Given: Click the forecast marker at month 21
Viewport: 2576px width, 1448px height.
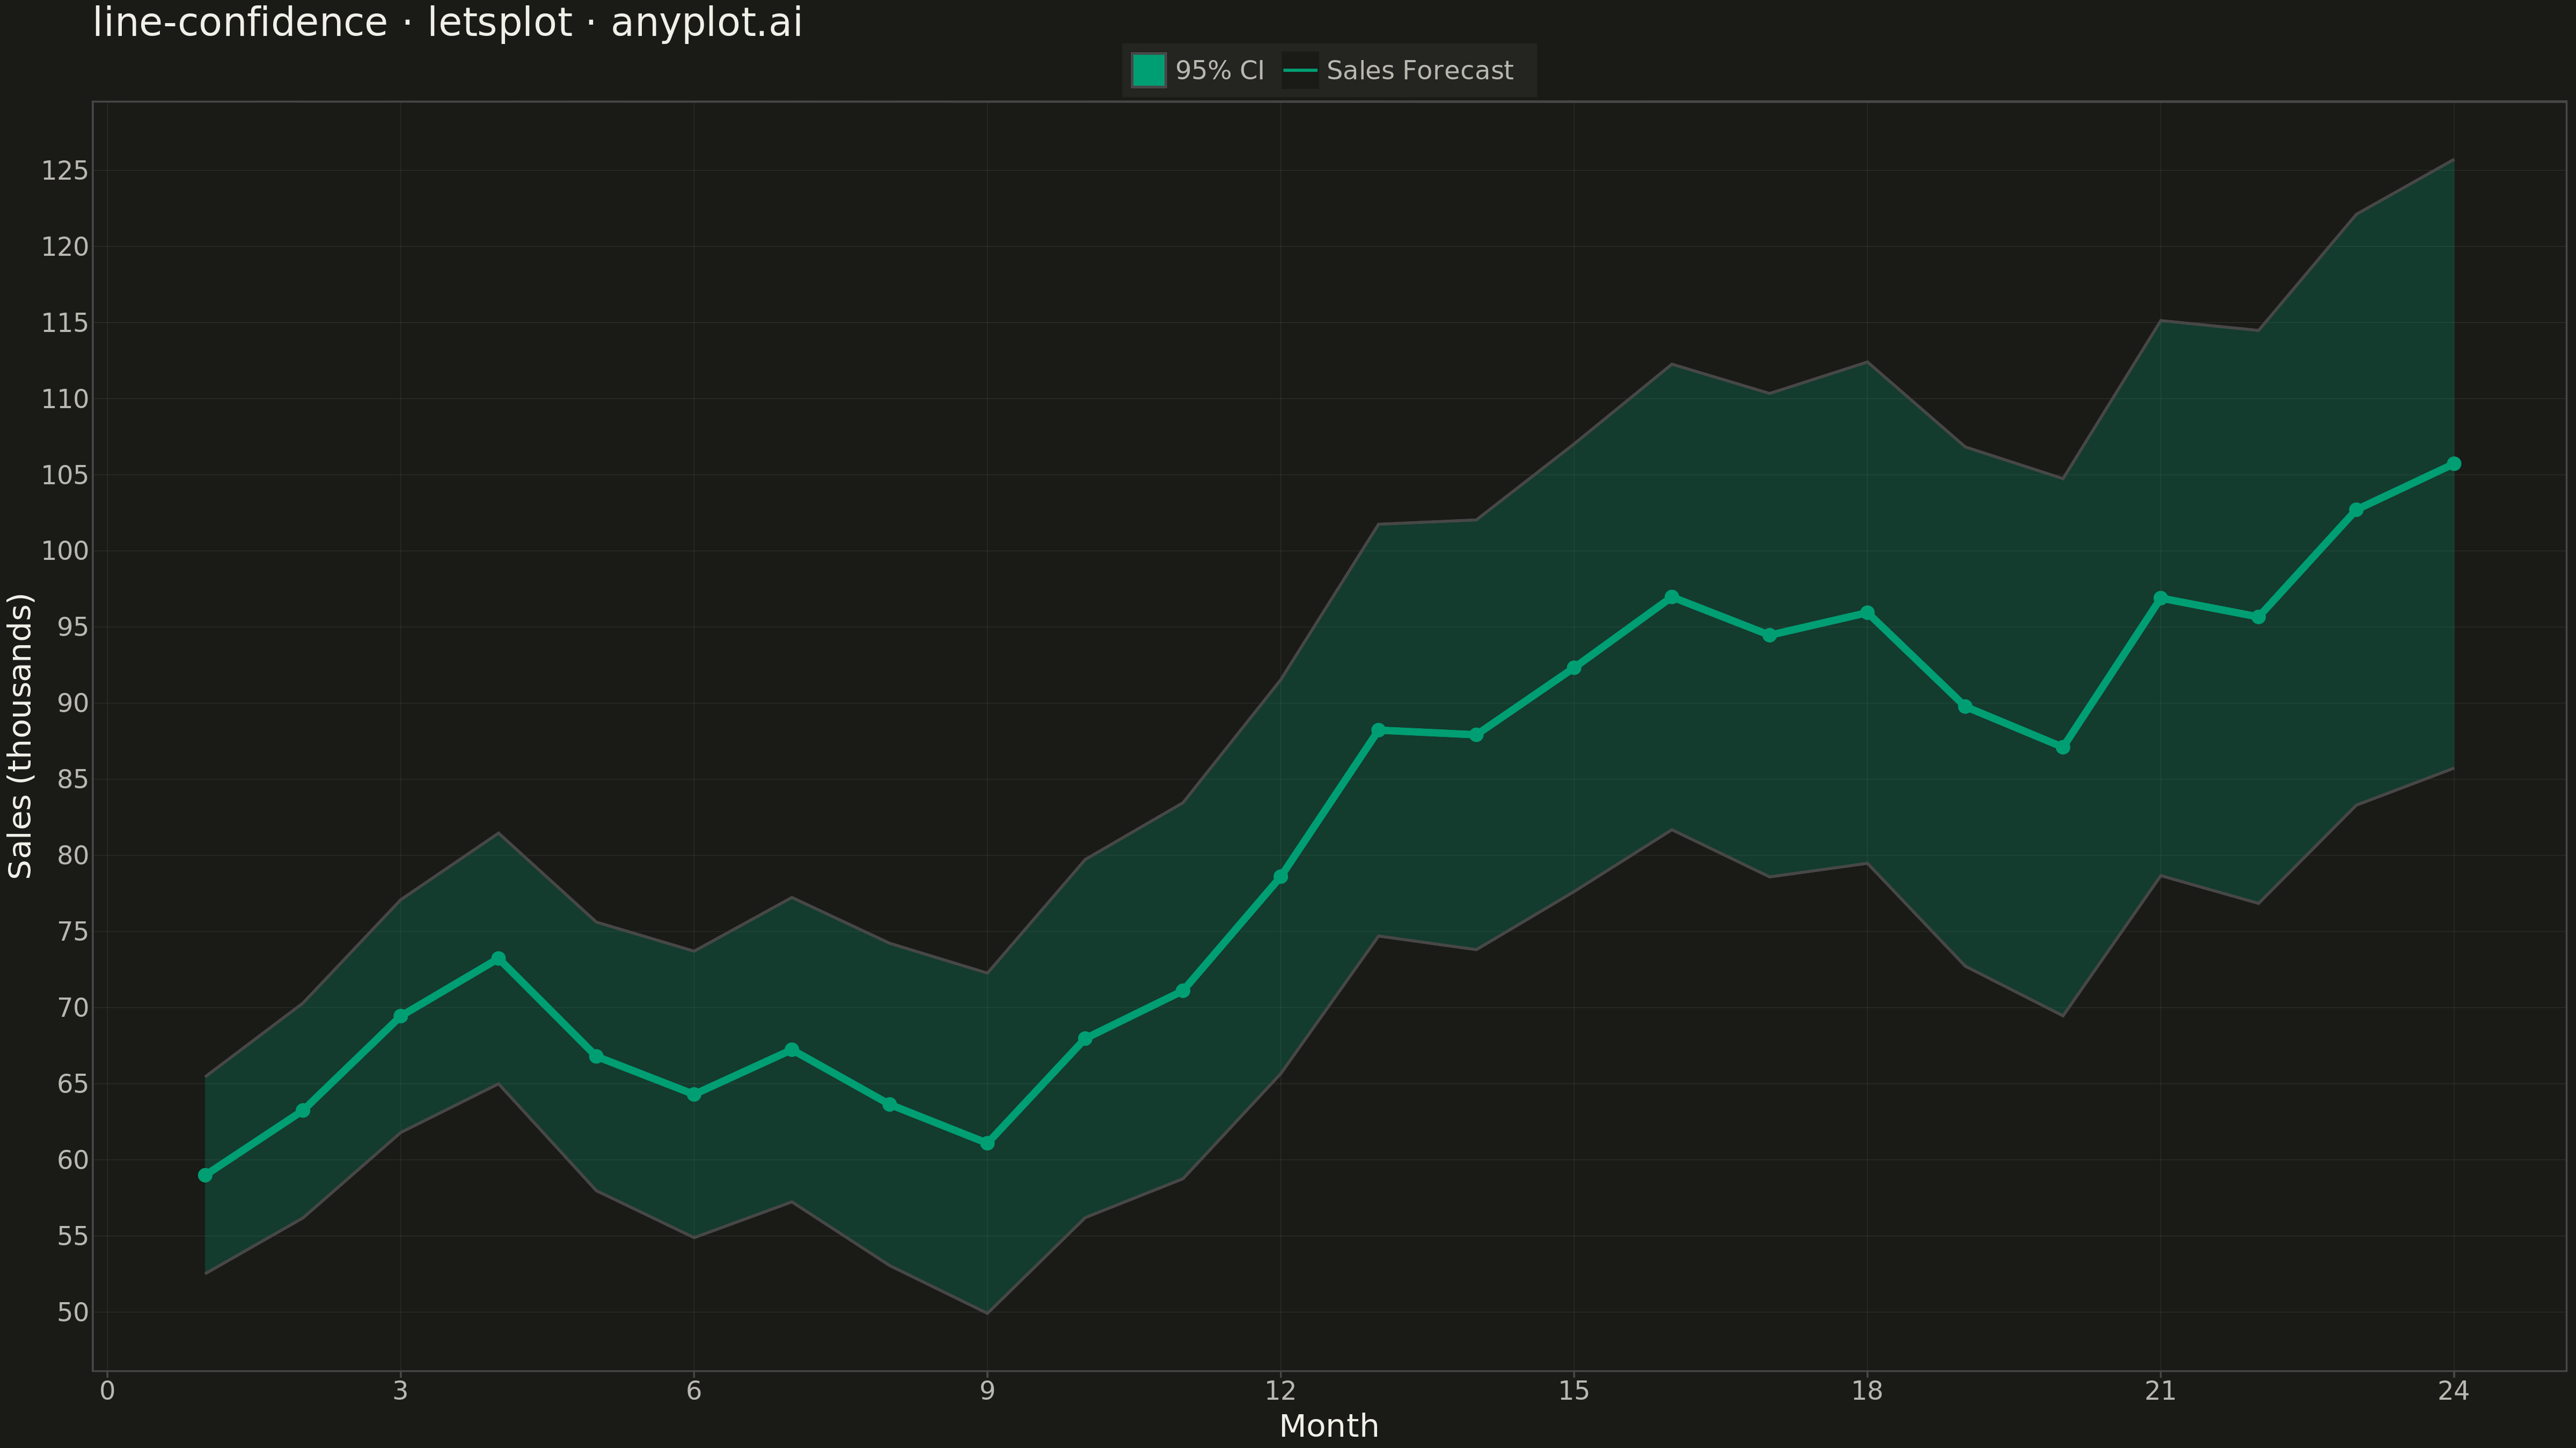Looking at the screenshot, I should pos(2160,597).
